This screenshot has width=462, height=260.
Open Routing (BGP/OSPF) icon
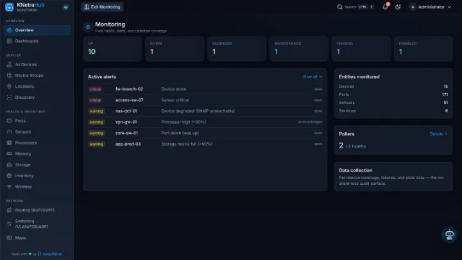(x=10, y=210)
